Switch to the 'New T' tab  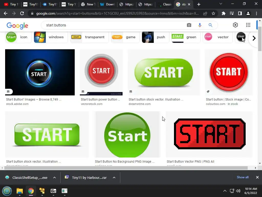pyautogui.click(x=88, y=4)
